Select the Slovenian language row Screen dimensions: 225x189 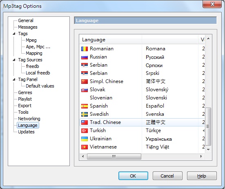click(x=142, y=98)
